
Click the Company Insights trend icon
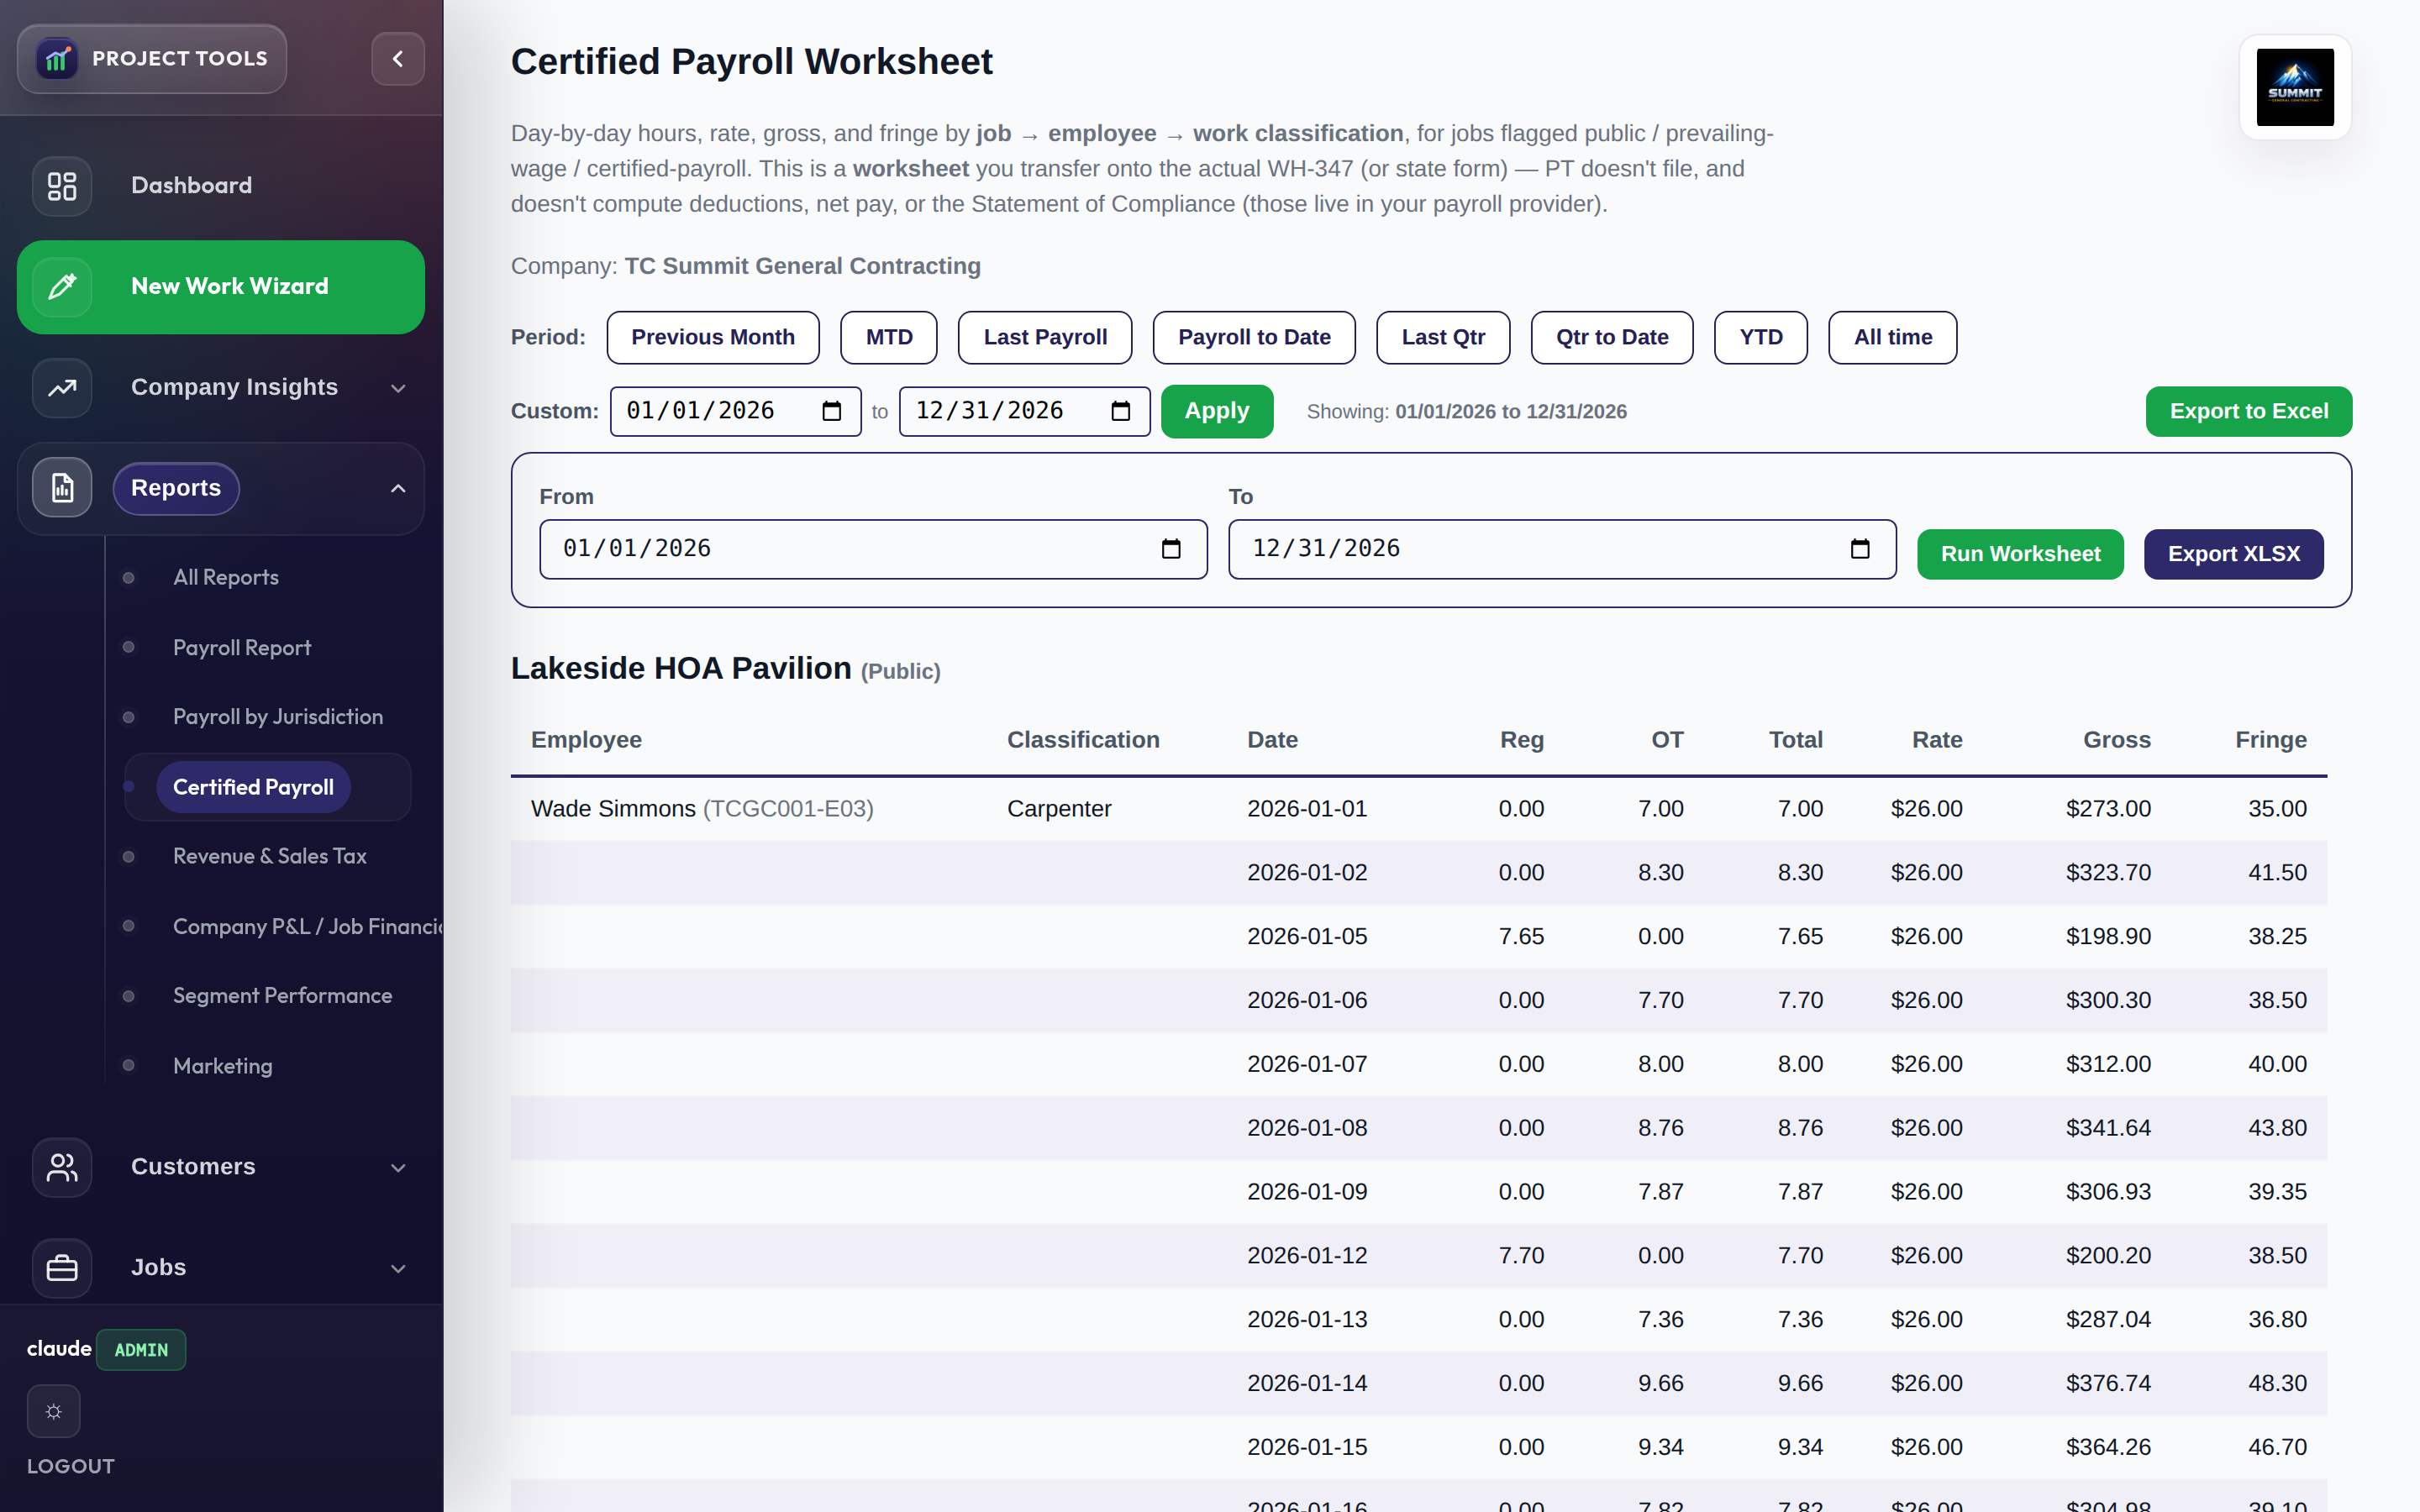(62, 388)
